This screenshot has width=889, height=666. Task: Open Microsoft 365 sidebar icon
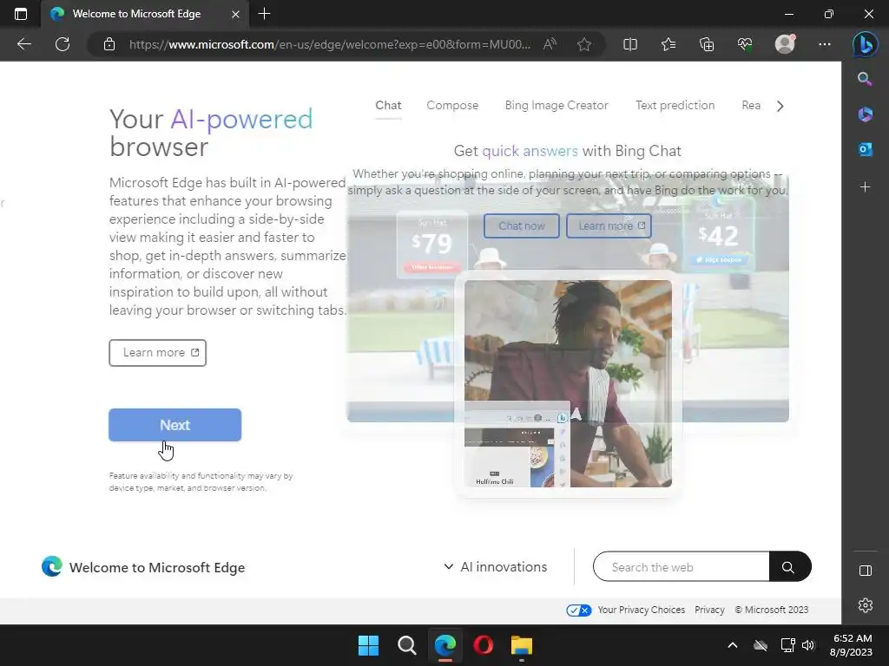[865, 114]
